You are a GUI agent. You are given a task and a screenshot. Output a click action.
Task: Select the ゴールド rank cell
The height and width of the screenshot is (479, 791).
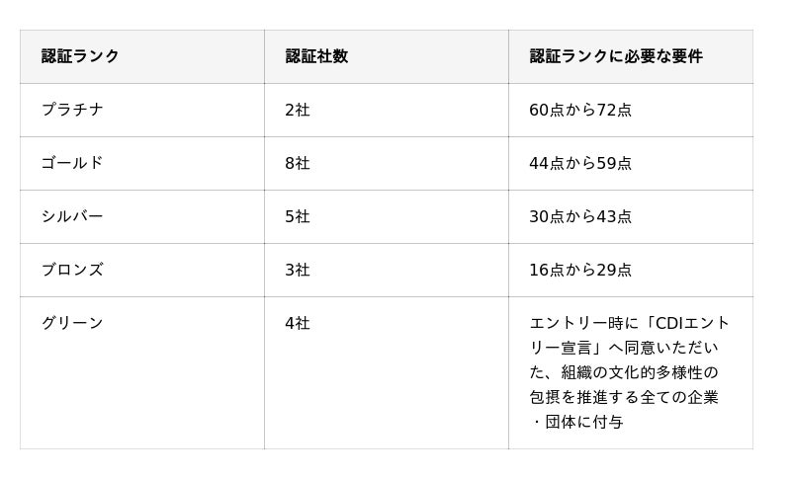pyautogui.click(x=72, y=163)
